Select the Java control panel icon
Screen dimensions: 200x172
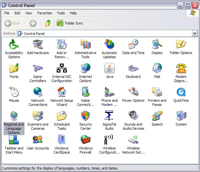click(x=110, y=68)
